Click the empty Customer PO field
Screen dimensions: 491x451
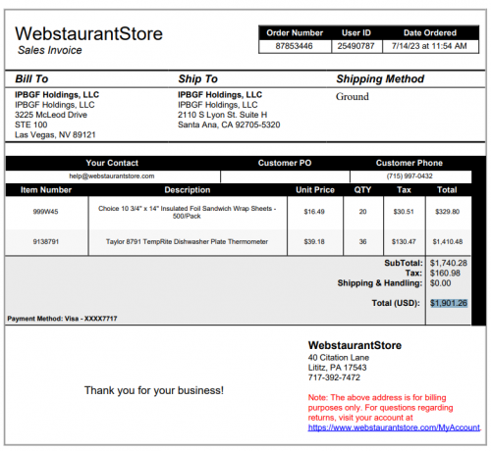pos(285,176)
